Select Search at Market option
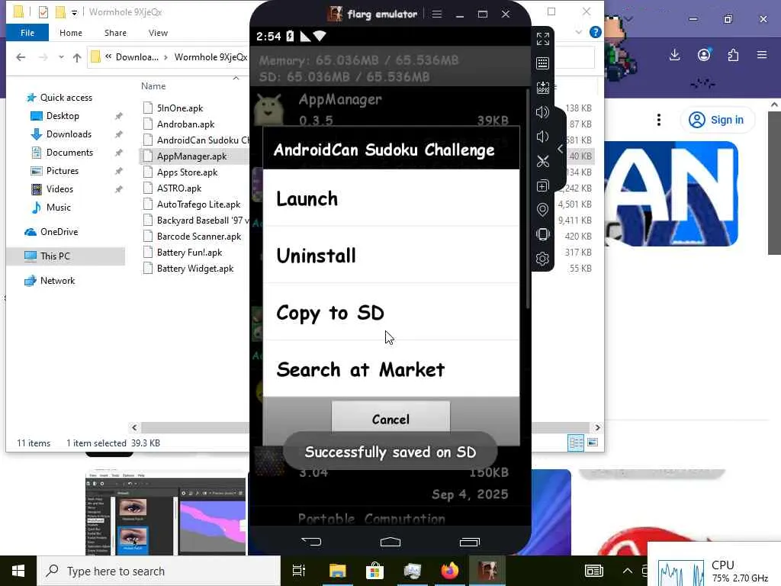 tap(391, 369)
